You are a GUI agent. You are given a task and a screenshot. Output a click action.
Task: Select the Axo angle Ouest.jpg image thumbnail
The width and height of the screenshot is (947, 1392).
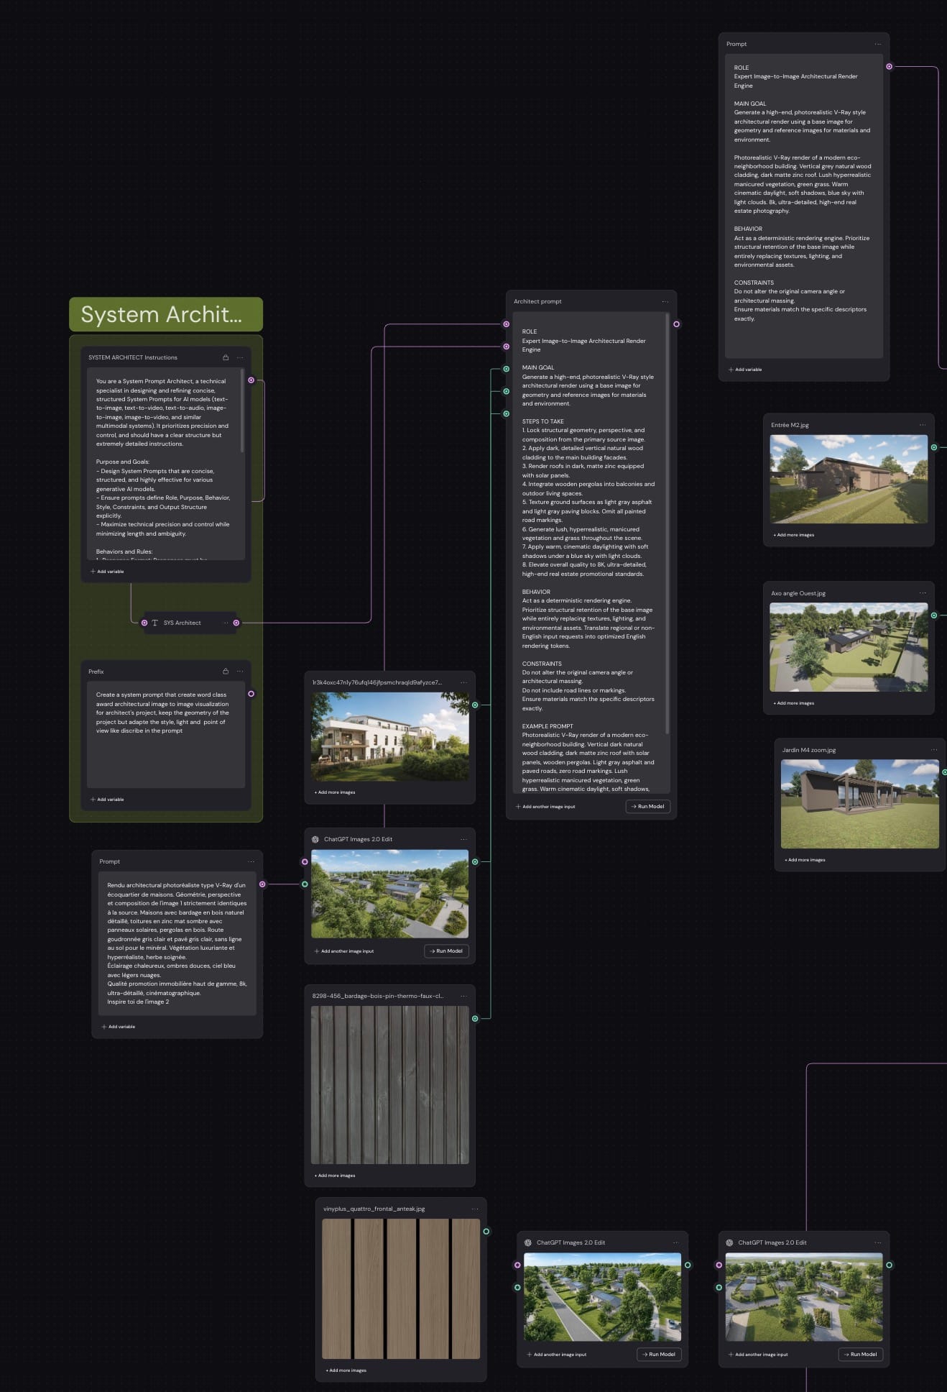click(849, 647)
